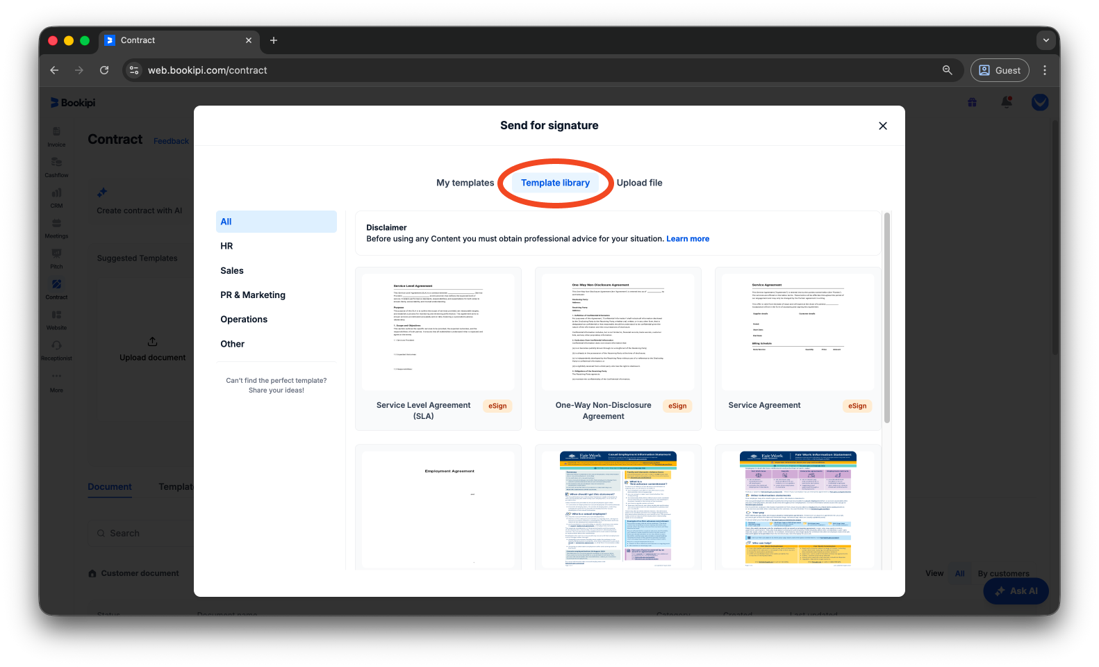The image size is (1099, 667).
Task: Select the Contract browser tab
Action: coord(179,40)
